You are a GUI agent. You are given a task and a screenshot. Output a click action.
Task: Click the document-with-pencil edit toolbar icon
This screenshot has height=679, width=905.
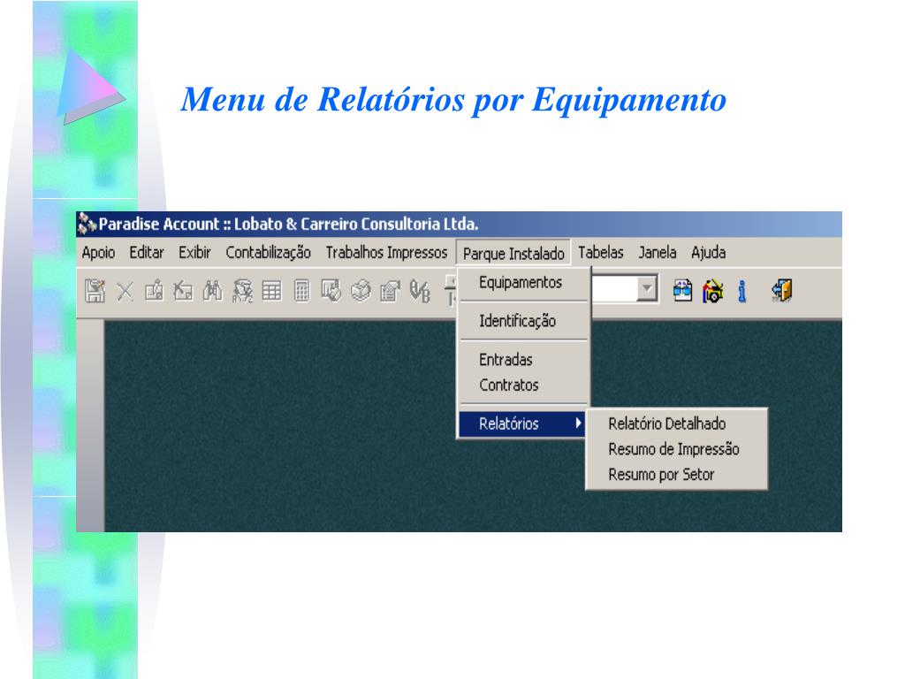pyautogui.click(x=154, y=291)
